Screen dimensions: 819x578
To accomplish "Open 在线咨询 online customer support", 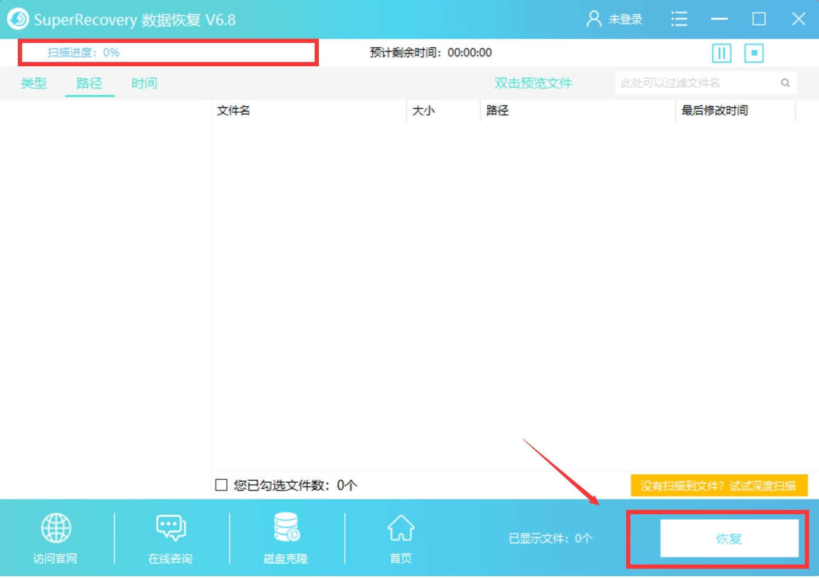I will [x=169, y=537].
